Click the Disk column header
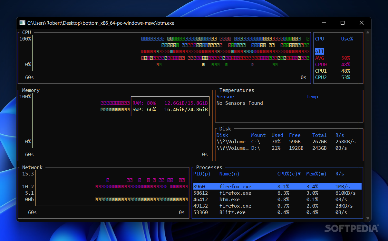This screenshot has width=388, height=241. click(x=222, y=135)
